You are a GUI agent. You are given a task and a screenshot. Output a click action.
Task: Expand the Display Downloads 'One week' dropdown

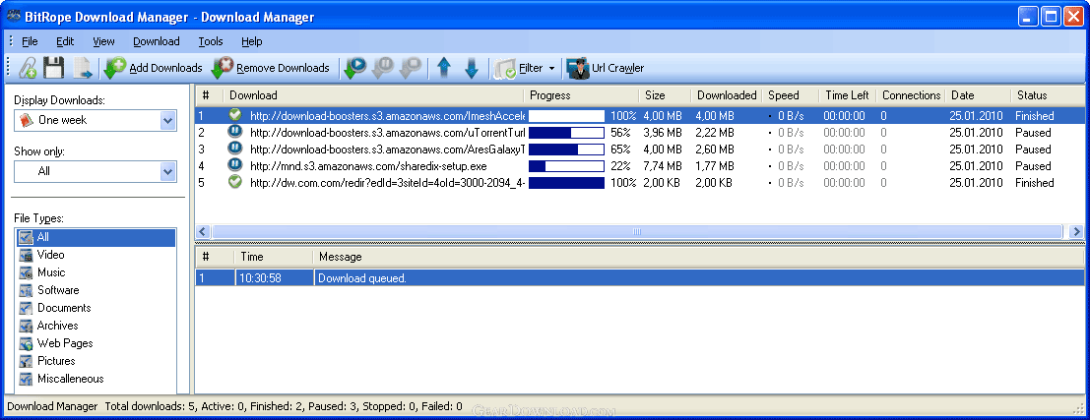(x=167, y=120)
